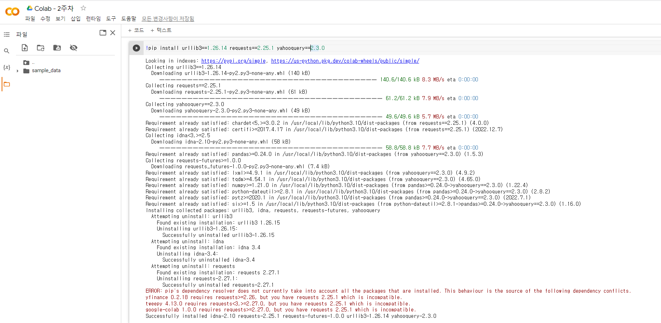
Task: Click the notebook title Colab - 2주차
Action: click(x=54, y=8)
